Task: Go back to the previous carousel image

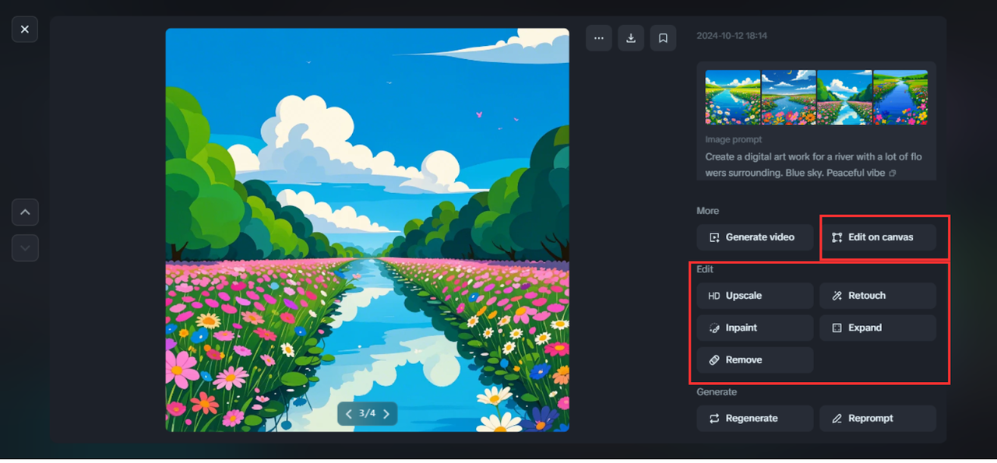Action: tap(348, 413)
